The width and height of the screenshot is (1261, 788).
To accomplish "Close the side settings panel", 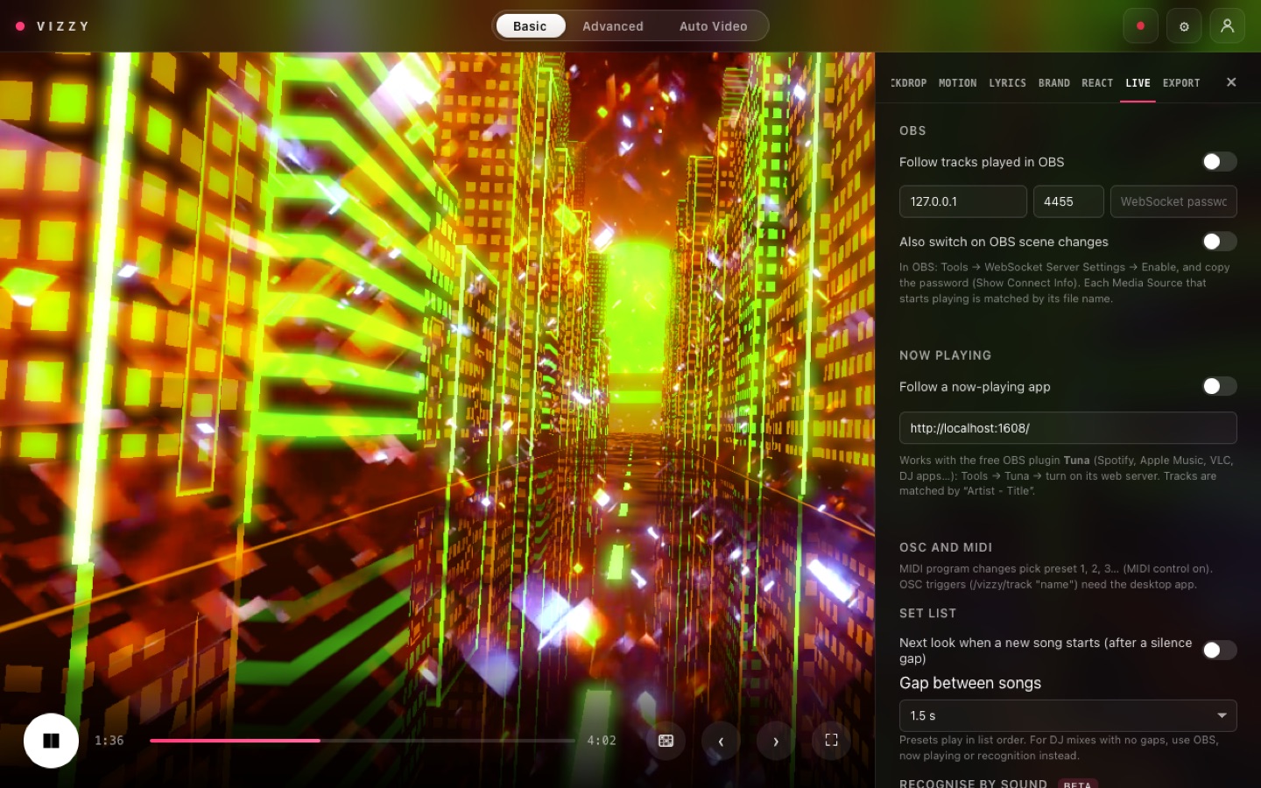I will point(1231,82).
